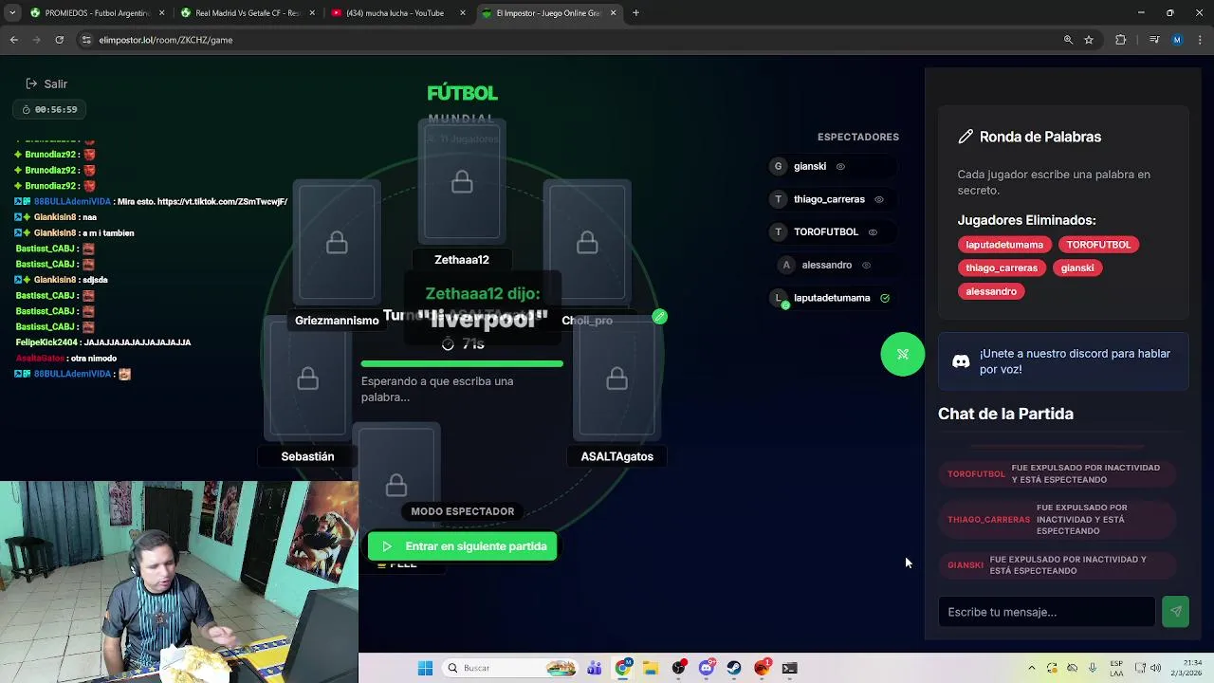The height and width of the screenshot is (683, 1214).
Task: Click the Salir exit icon
Action: pyautogui.click(x=31, y=83)
